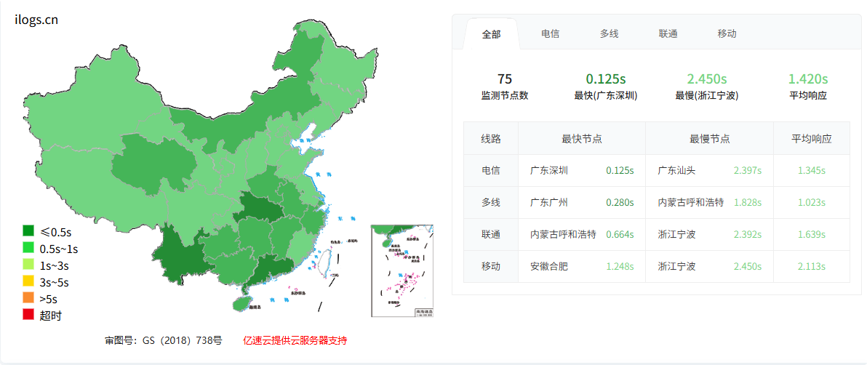
Task: Click the 2.450s value in 移动 row
Action: 748,267
